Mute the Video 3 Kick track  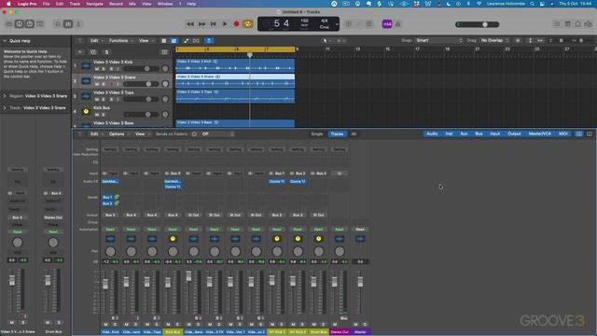[97, 69]
